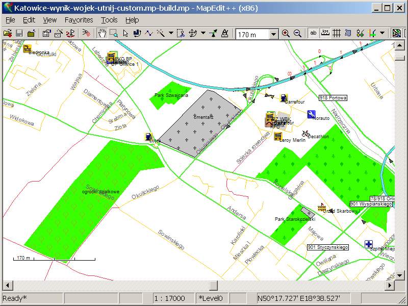Click the 1 : 17000 scale status field
Screen dimensions: 408x306
(x=173, y=298)
